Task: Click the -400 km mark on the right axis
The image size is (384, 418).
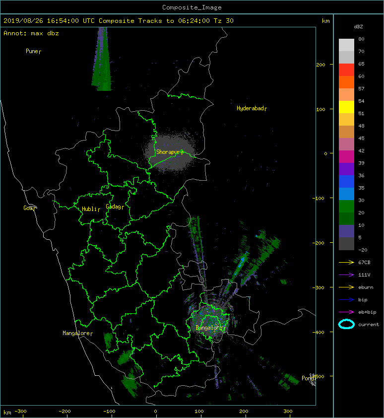Action: click(x=318, y=332)
